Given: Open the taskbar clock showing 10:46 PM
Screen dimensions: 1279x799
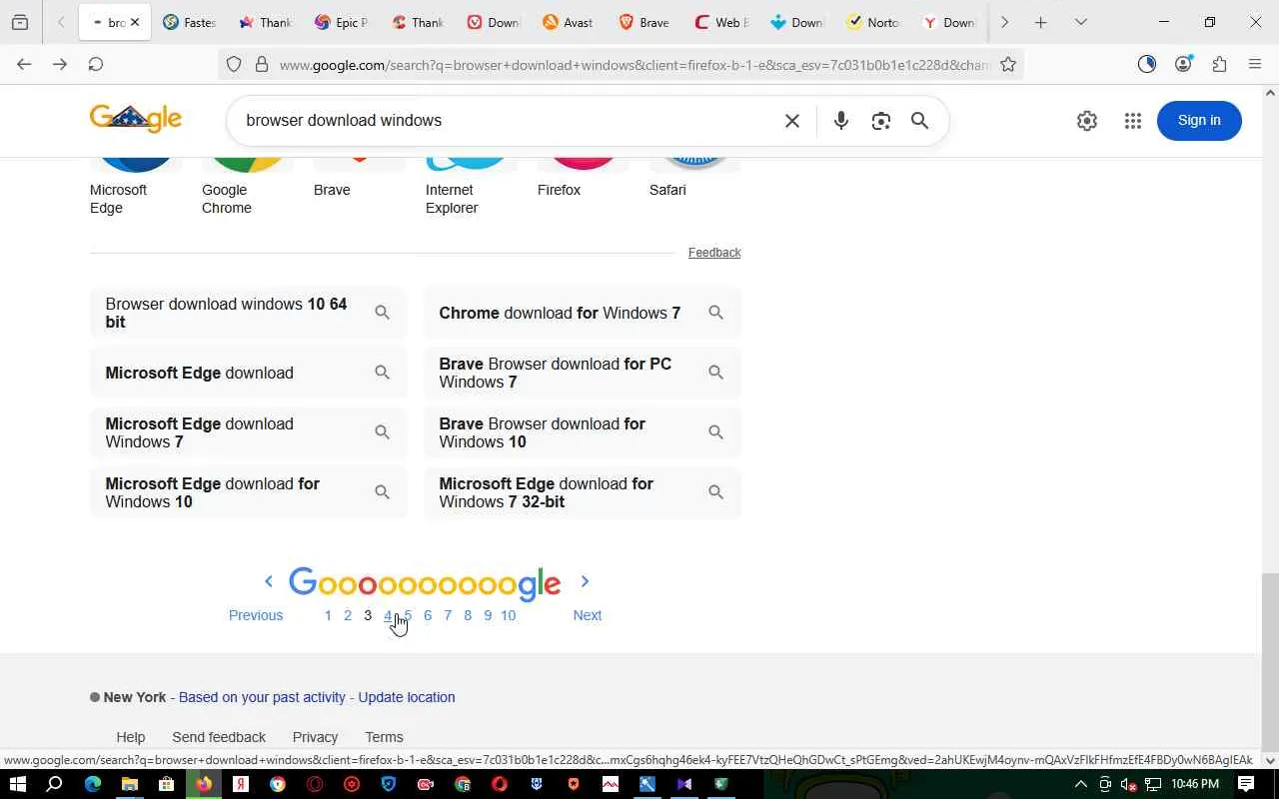Looking at the screenshot, I should 1195,784.
